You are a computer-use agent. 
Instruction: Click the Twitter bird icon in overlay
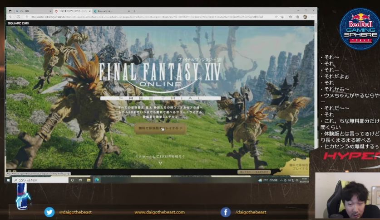(49, 212)
